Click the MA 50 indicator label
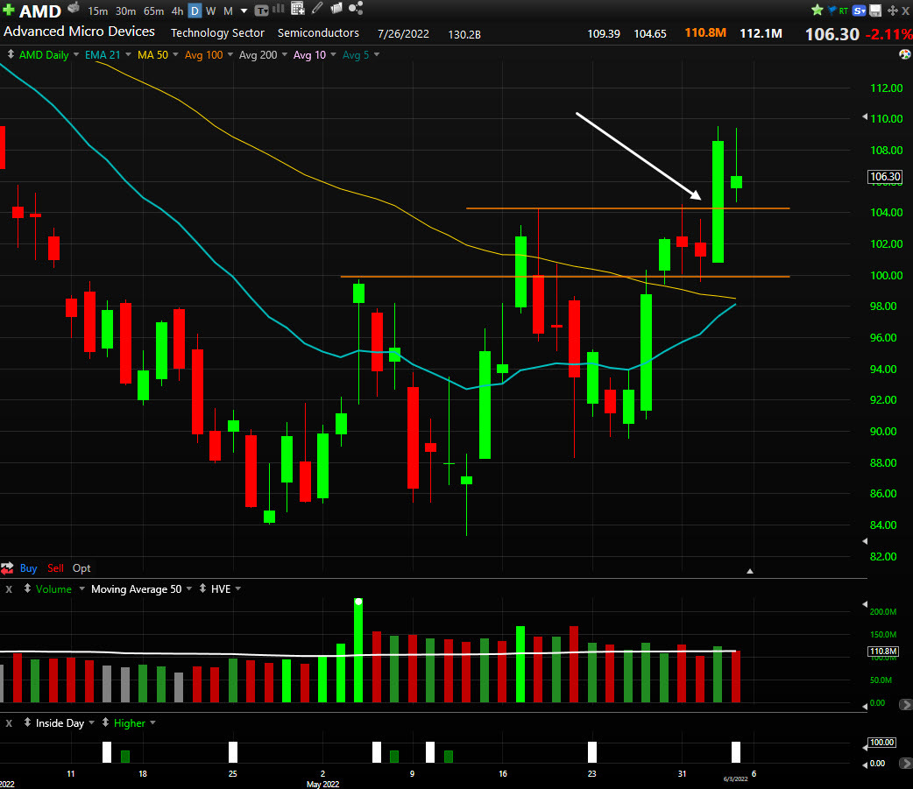 tap(152, 54)
